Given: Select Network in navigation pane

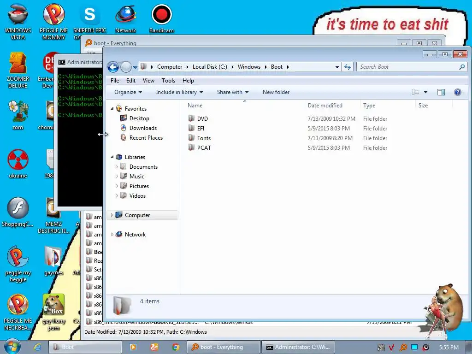Looking at the screenshot, I should [135, 234].
